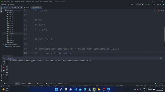Rerun car10 in Run panel
Viewport: 165px width, 92px height.
4,61
